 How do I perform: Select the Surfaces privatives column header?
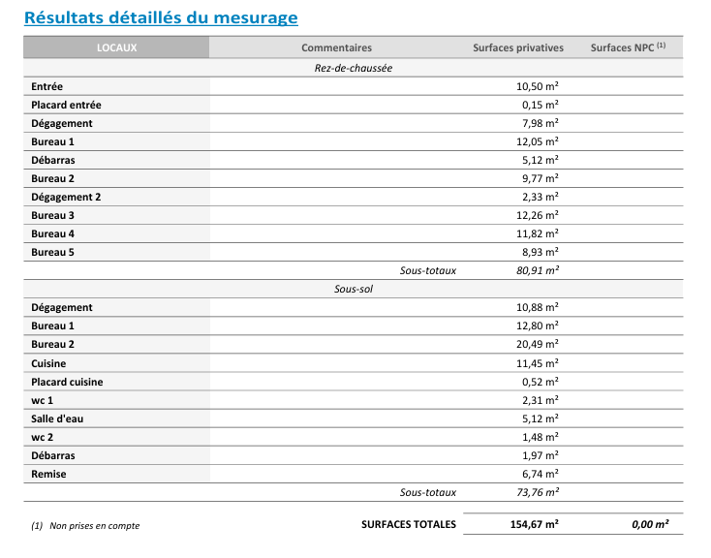coord(517,47)
